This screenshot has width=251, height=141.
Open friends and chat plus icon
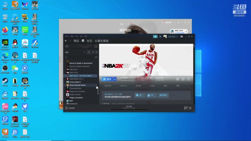[x=190, y=108]
